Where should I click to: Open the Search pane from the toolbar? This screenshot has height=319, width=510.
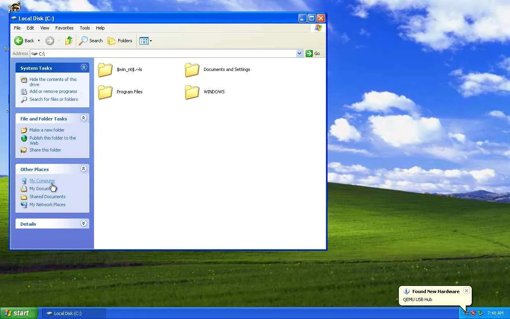pos(91,41)
